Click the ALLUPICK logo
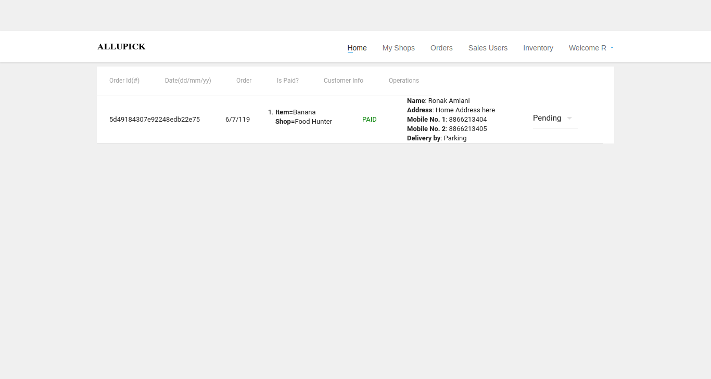Image resolution: width=711 pixels, height=379 pixels. 121,47
